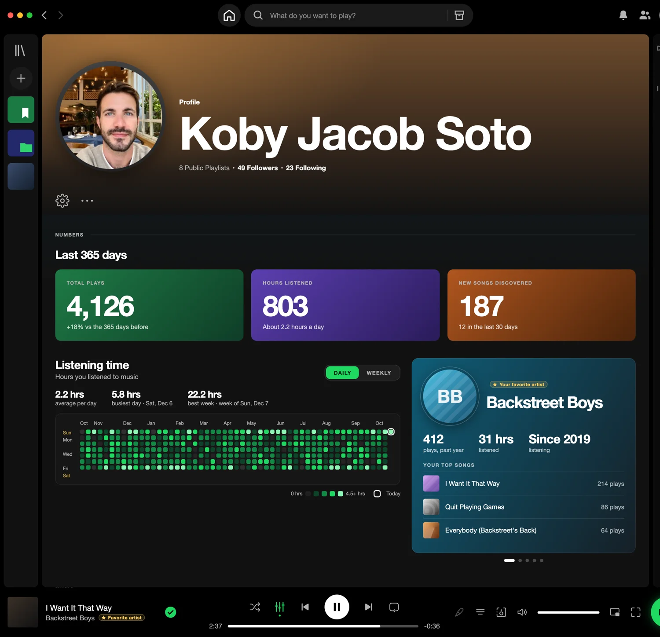Switch listening time to Weekly
Image resolution: width=660 pixels, height=637 pixels.
click(x=379, y=373)
